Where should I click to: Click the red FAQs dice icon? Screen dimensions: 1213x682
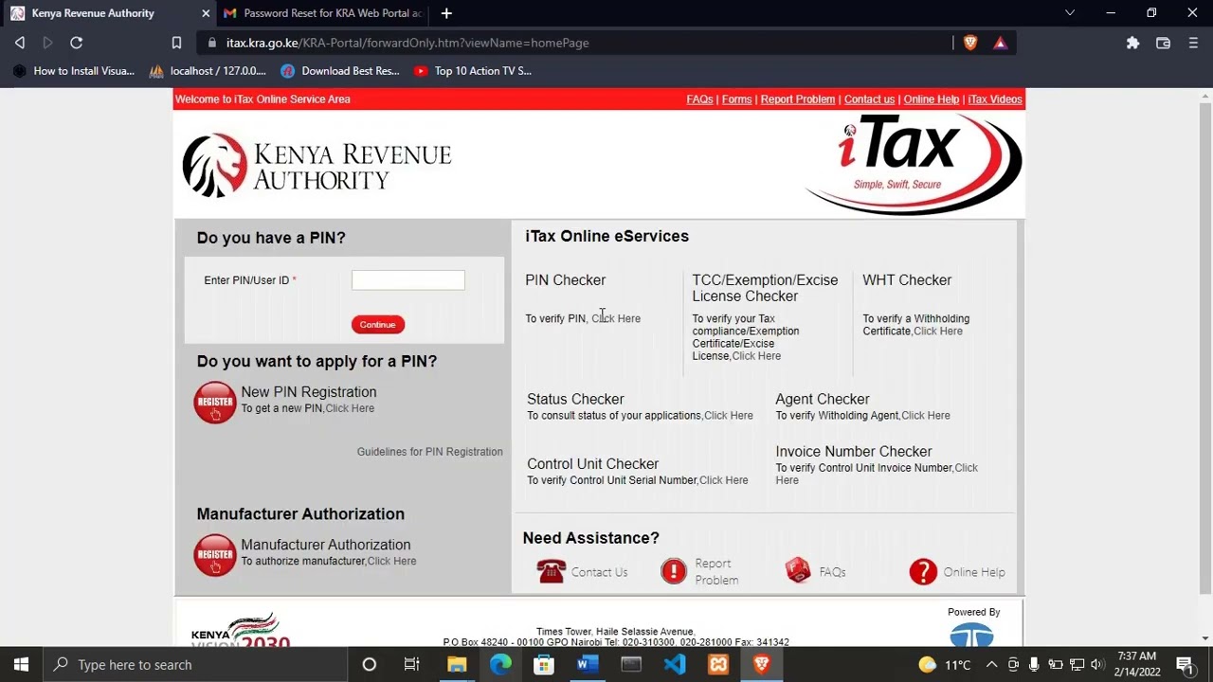(798, 570)
